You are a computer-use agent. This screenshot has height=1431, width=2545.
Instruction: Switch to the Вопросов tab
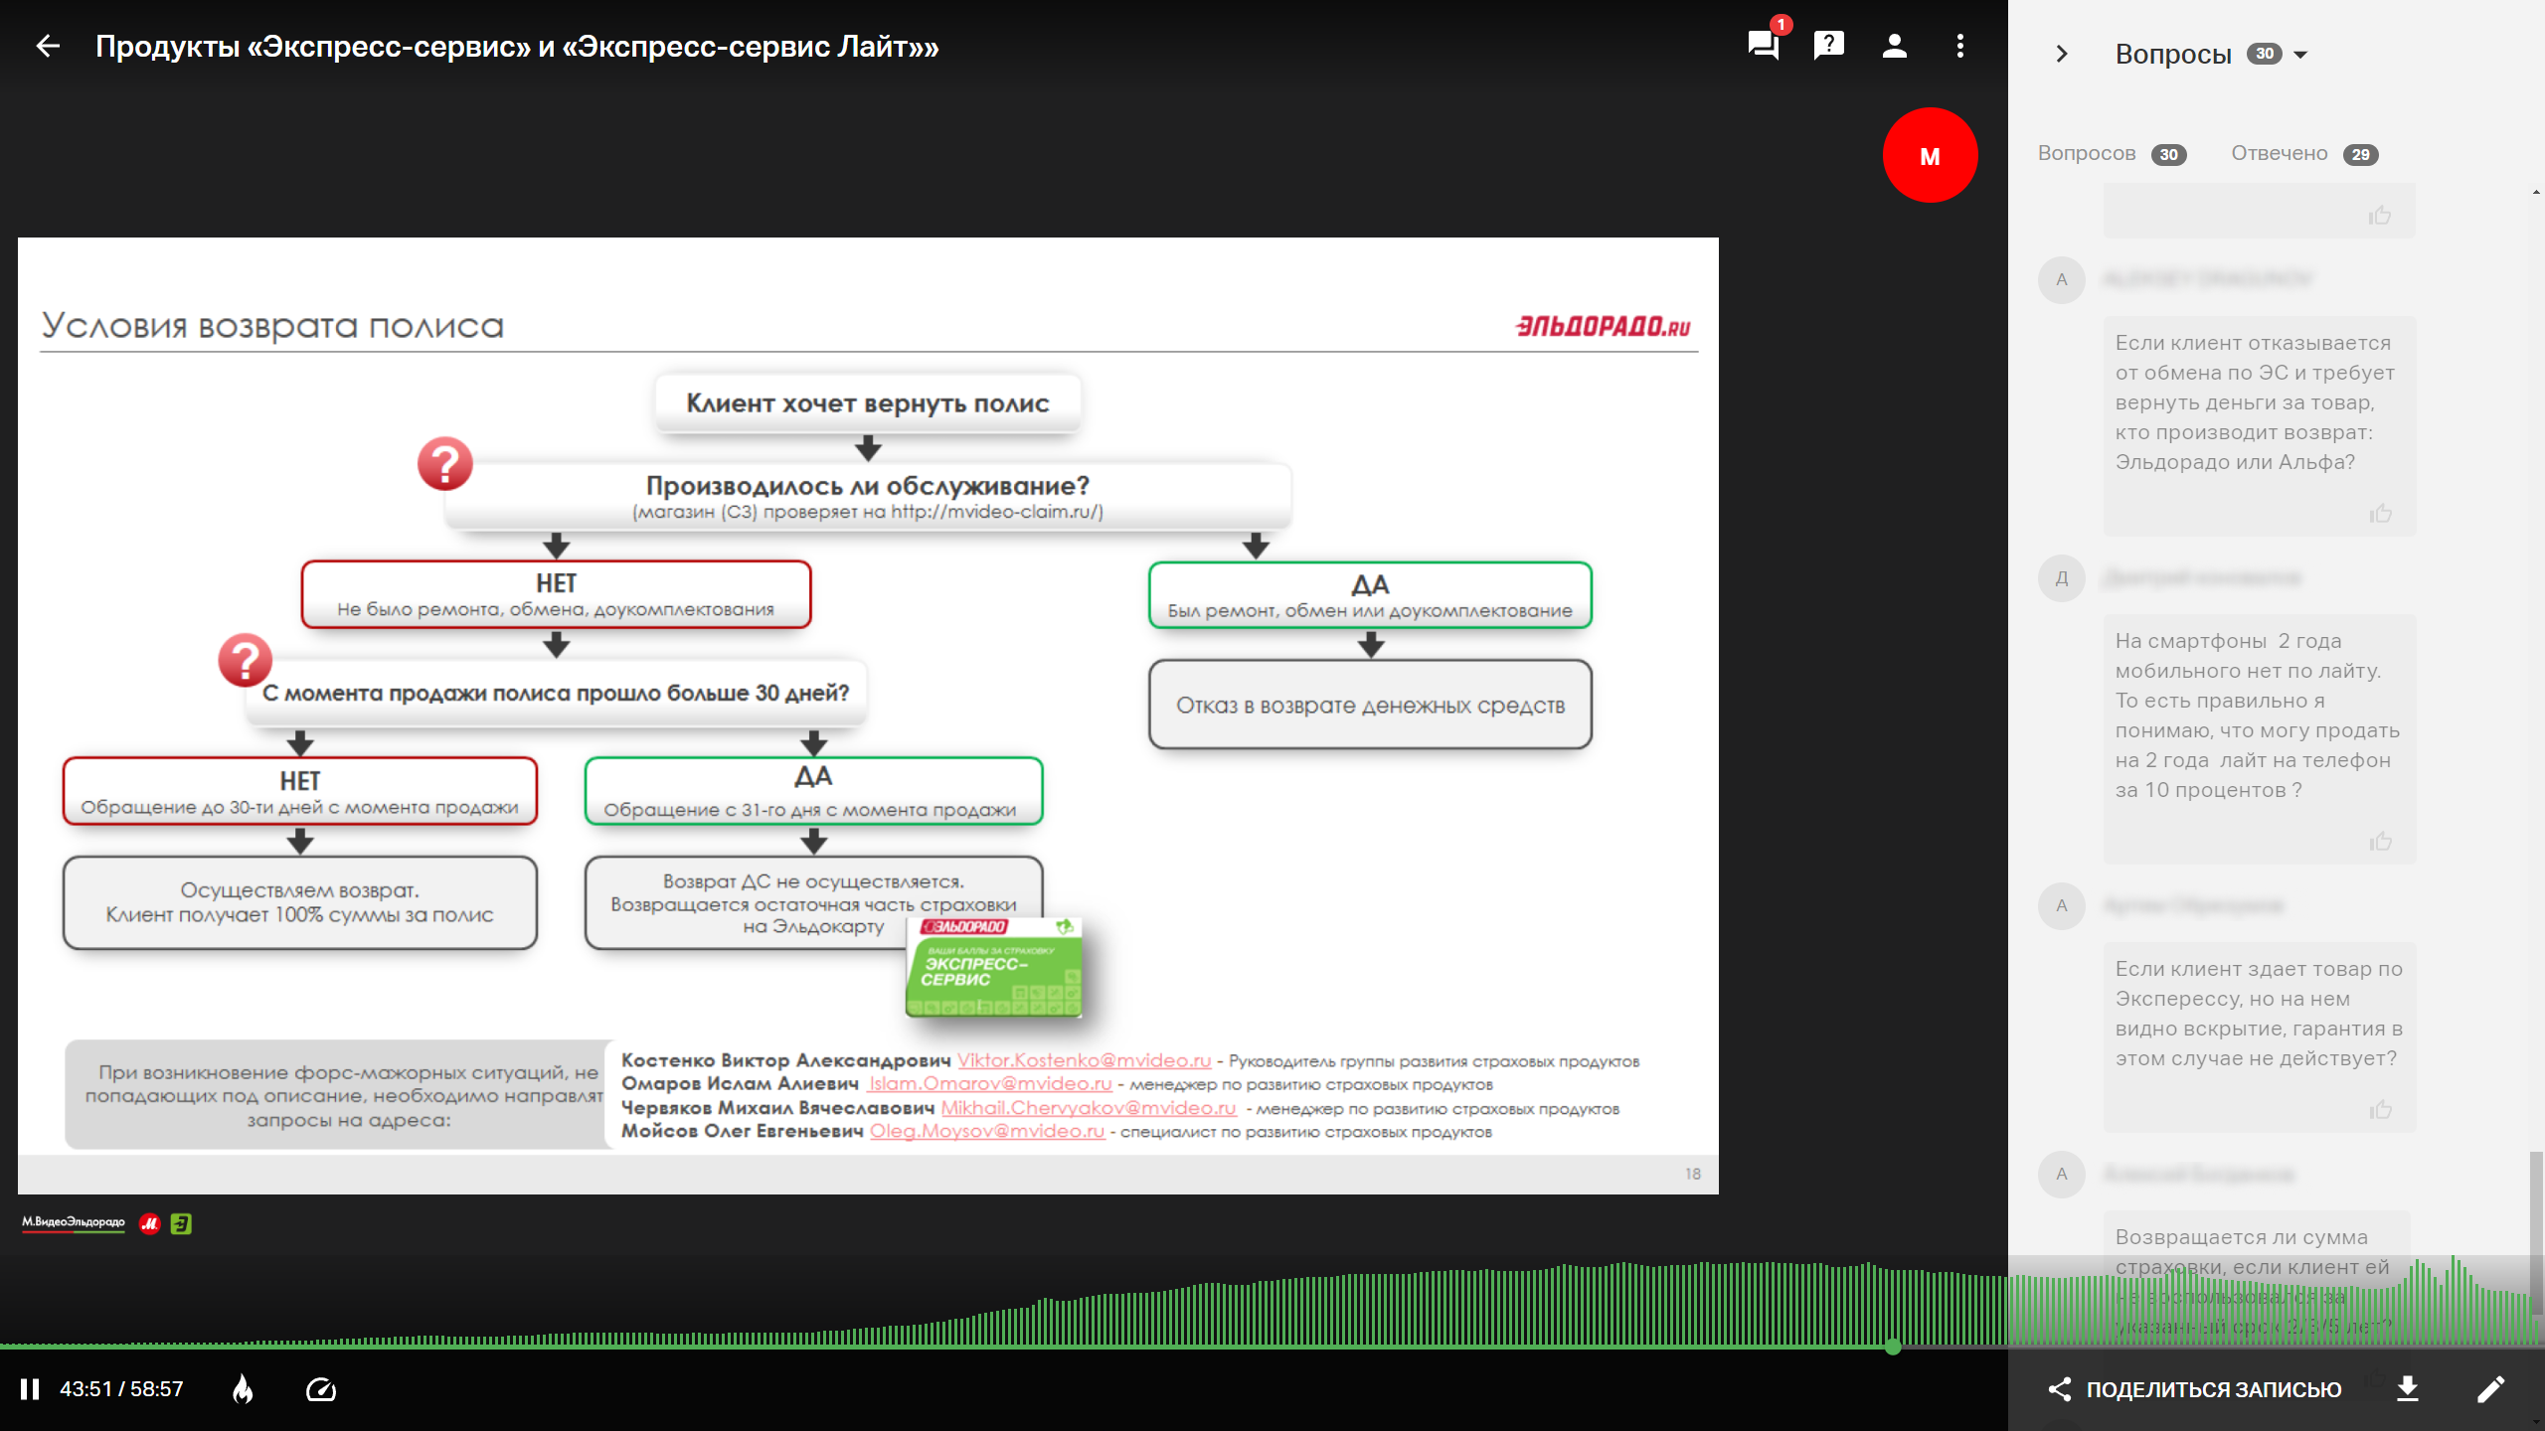[x=2112, y=153]
